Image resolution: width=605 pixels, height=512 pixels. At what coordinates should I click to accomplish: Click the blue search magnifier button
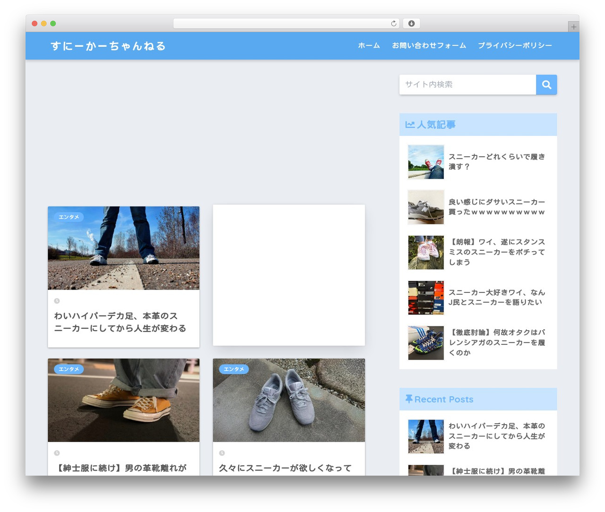[546, 85]
